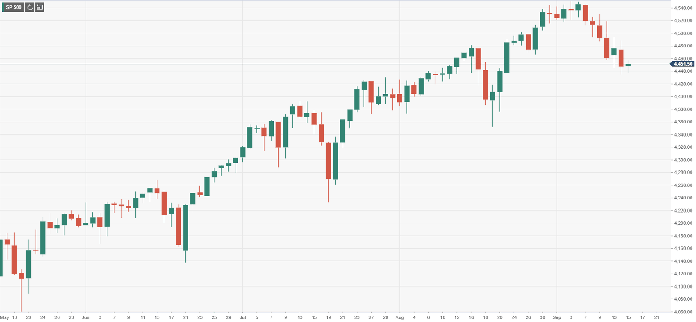The image size is (696, 322).
Task: Click the tall green candle at July 20
Action: tap(335, 161)
